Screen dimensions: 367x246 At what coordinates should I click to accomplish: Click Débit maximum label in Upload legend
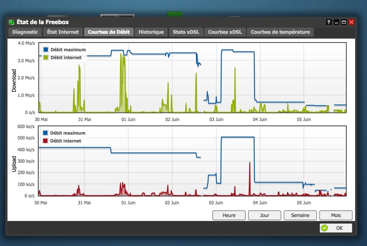click(x=67, y=133)
